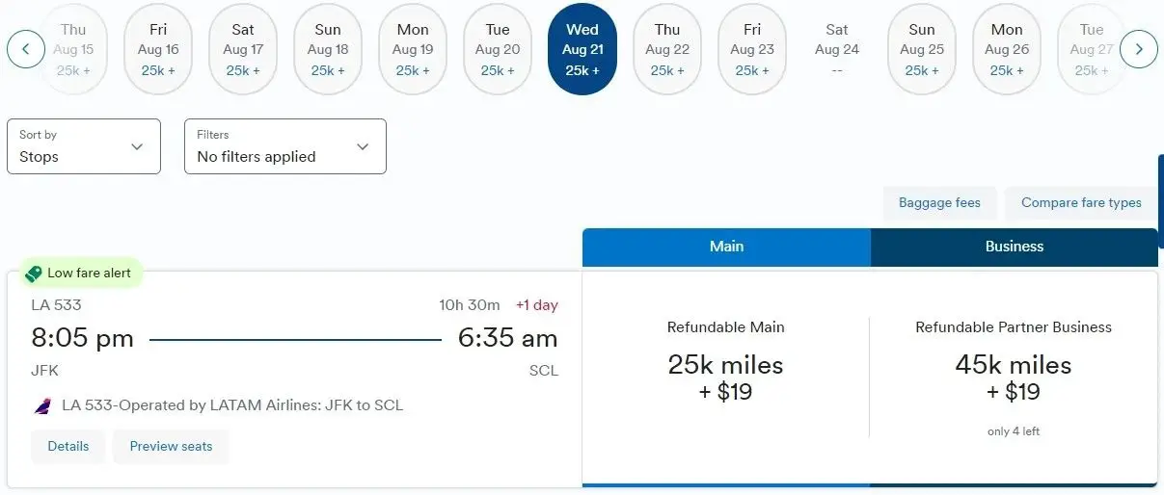1164x495 pixels.
Task: Pick Thu Aug 22 date option
Action: [667, 49]
